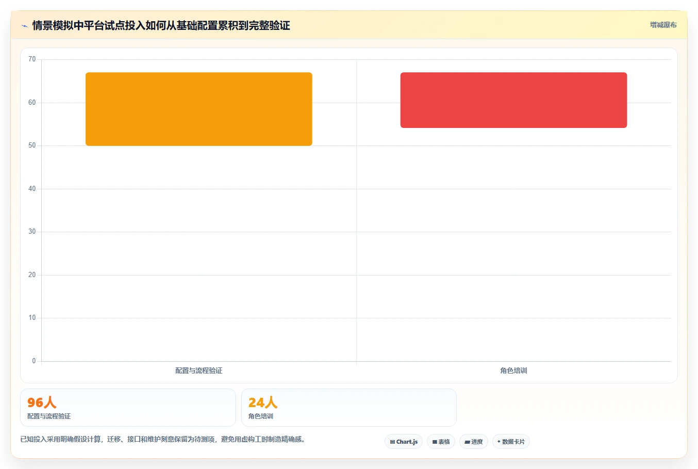Click the y-axis value 10

point(32,318)
